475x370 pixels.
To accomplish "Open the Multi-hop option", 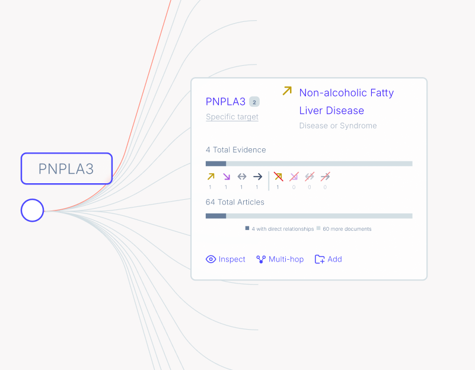I will point(280,259).
